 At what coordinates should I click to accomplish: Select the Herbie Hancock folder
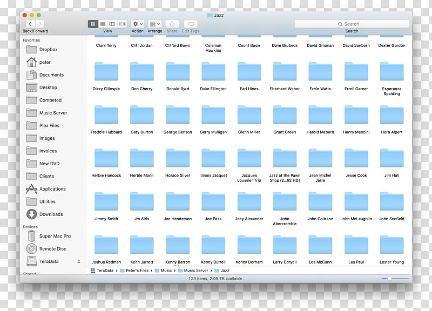pyautogui.click(x=106, y=158)
